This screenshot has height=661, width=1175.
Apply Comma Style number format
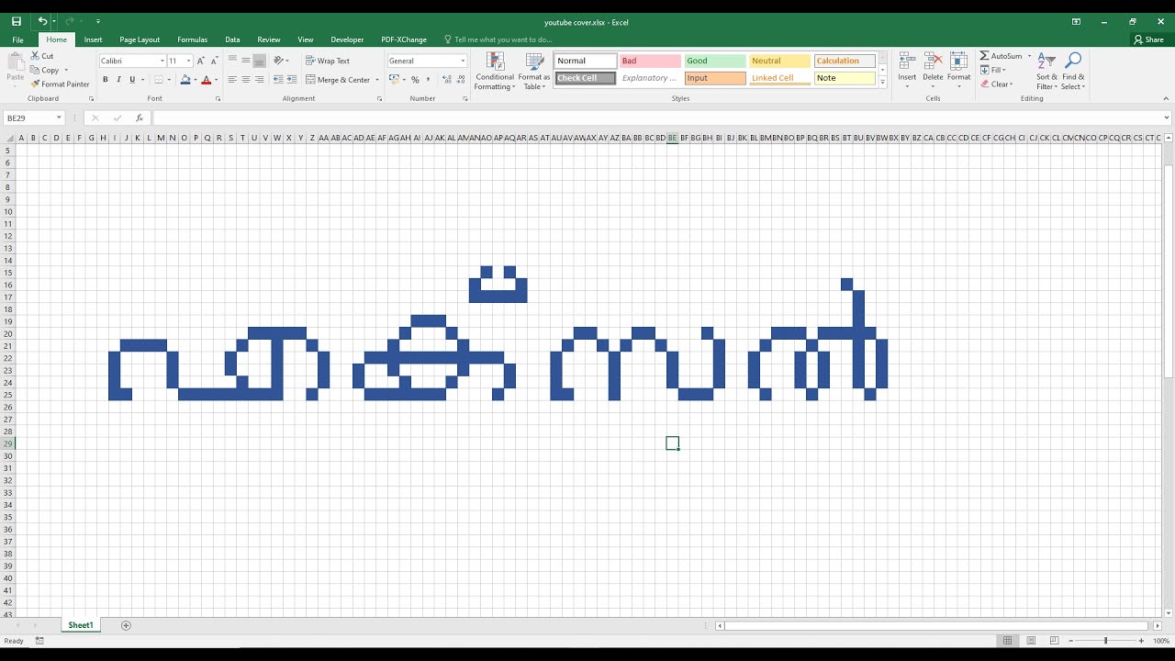pyautogui.click(x=428, y=80)
